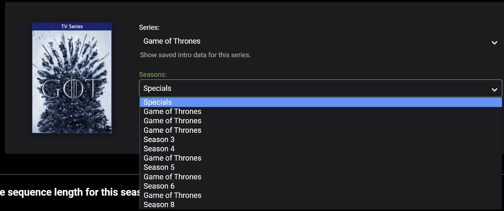Click the chevron arrow on Series selector

click(x=494, y=42)
